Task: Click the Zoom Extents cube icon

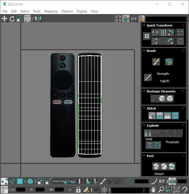Action: tap(177, 189)
